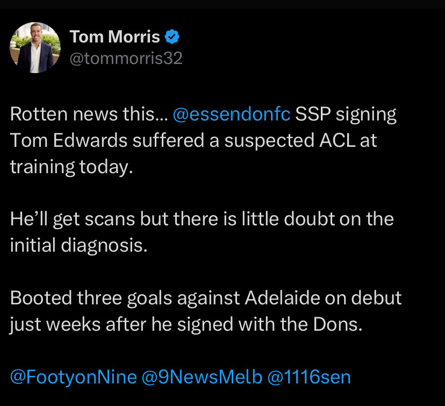445x406 pixels.
Task: Click the blue verified checkmark badge
Action: 172,37
